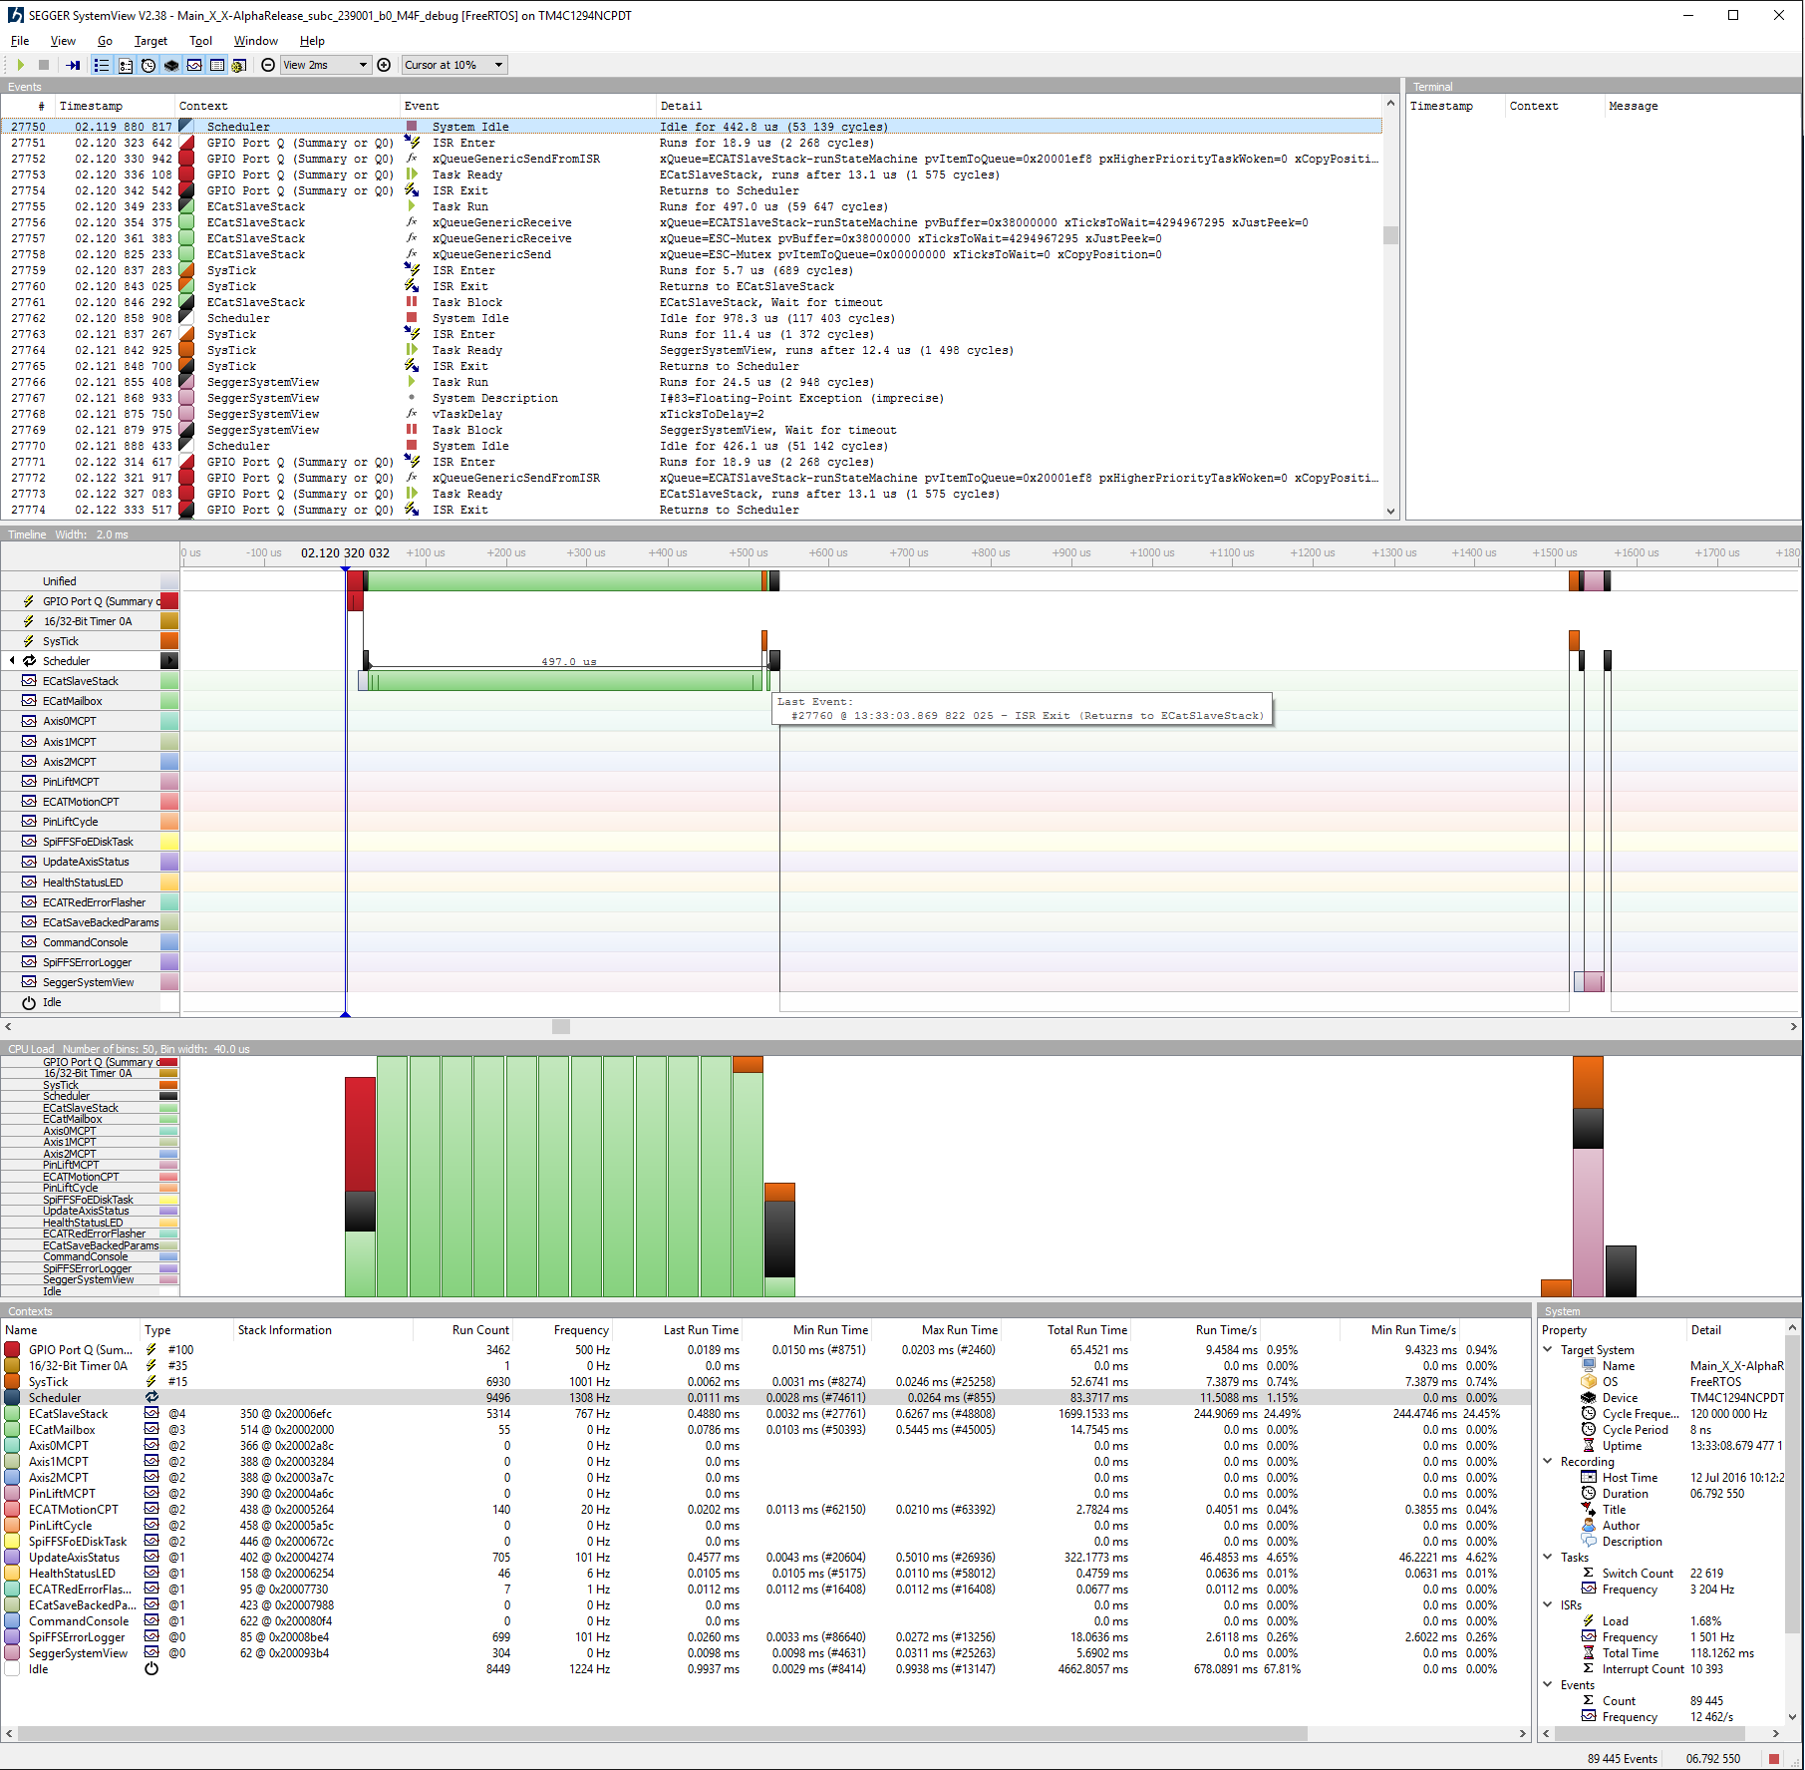Click the red recording status icon in status bar

(1774, 1758)
